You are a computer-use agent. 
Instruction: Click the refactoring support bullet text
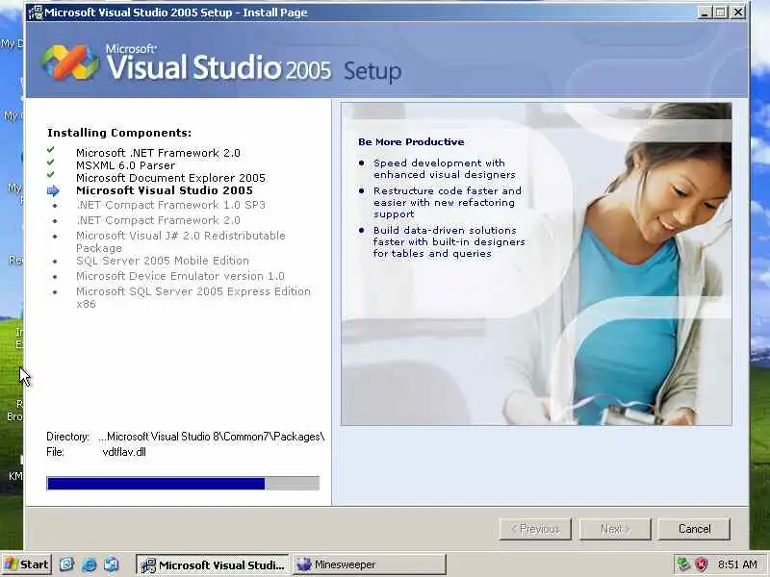[x=447, y=202]
